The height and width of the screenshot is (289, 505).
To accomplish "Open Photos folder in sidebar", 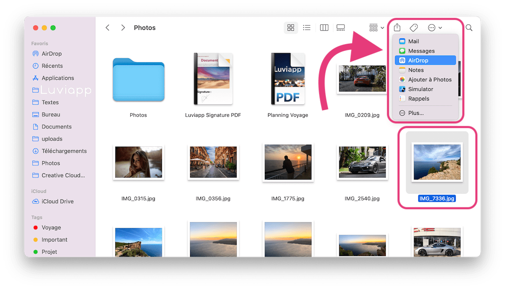I will point(60,164).
